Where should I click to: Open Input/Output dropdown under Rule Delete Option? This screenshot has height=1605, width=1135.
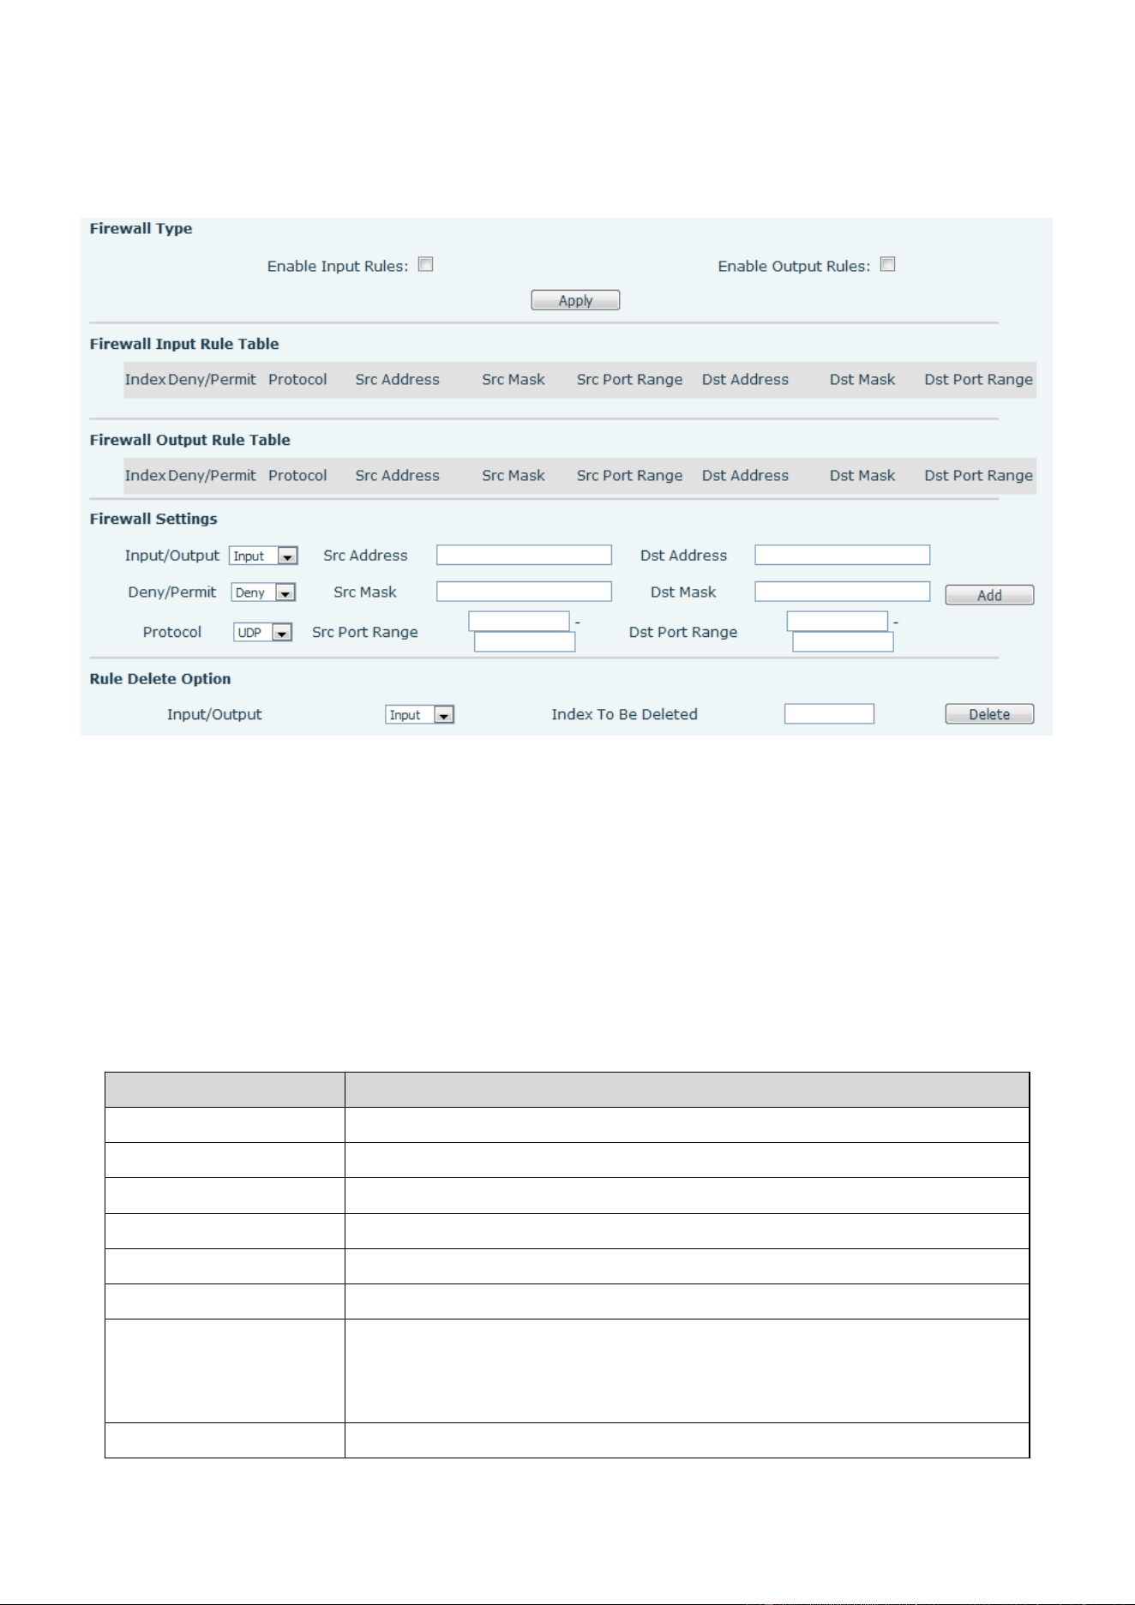point(419,715)
